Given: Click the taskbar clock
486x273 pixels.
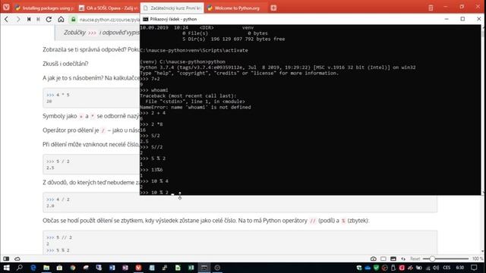Looking at the screenshot, I should [x=460, y=268].
